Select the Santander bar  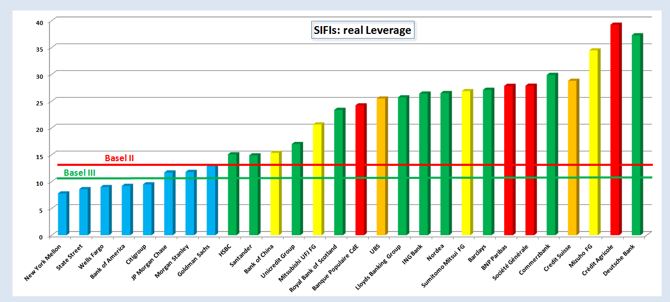254,195
